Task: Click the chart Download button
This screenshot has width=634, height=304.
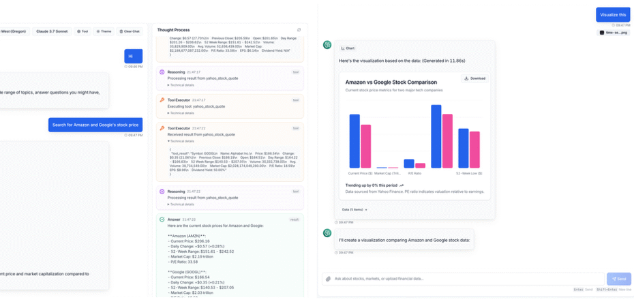Action: (x=474, y=78)
